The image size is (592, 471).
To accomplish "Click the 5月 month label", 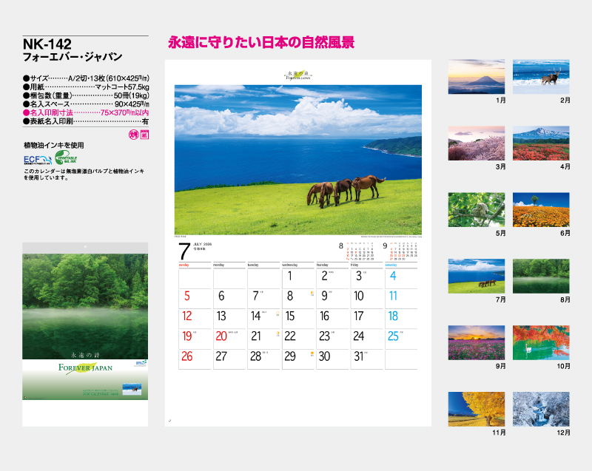I will click(x=501, y=234).
